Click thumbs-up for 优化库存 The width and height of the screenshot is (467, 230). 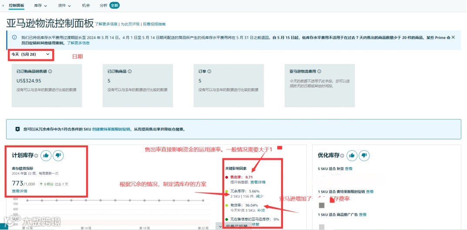[x=352, y=155]
